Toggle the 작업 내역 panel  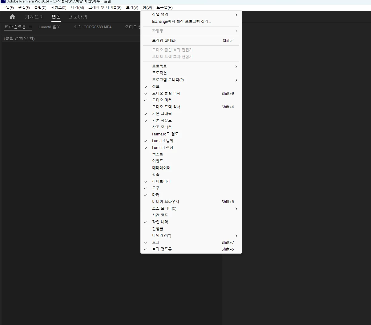[x=191, y=222]
